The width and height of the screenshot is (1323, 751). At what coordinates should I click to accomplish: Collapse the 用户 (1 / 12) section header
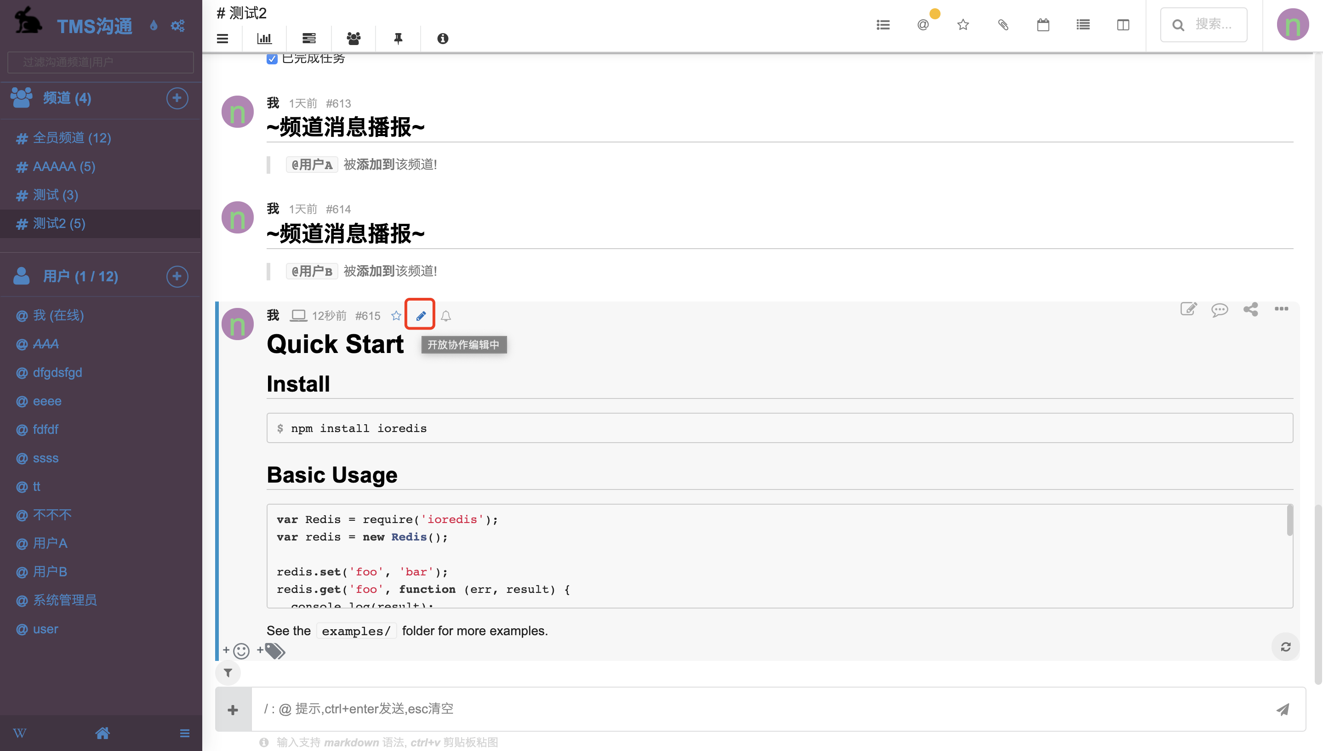(x=80, y=276)
